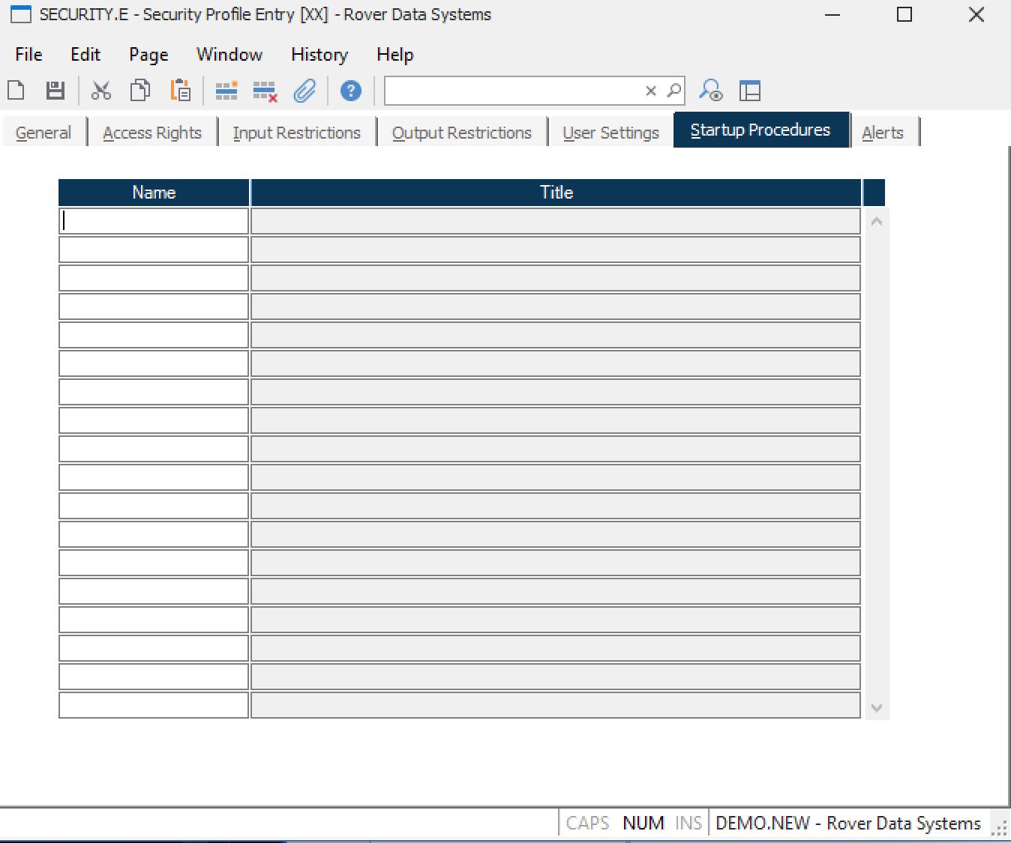
Task: Open help with the question mark icon
Action: click(x=350, y=91)
